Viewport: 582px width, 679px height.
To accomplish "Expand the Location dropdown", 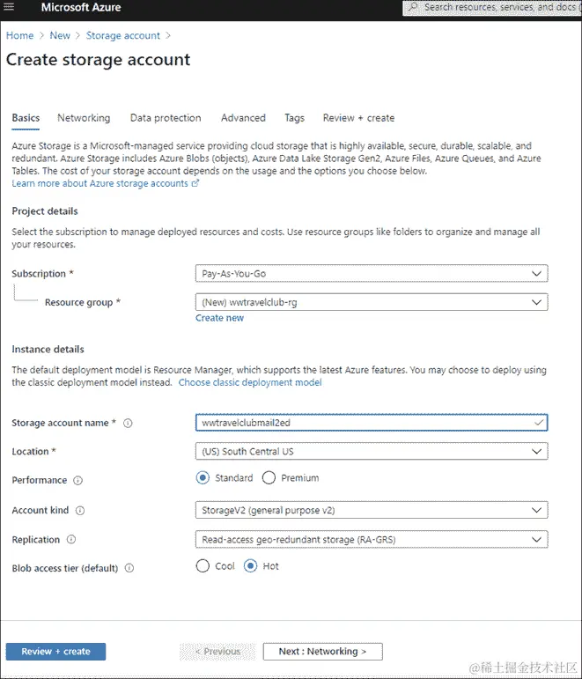I will [372, 451].
